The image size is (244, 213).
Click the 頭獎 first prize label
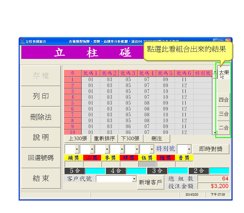pyautogui.click(x=74, y=158)
